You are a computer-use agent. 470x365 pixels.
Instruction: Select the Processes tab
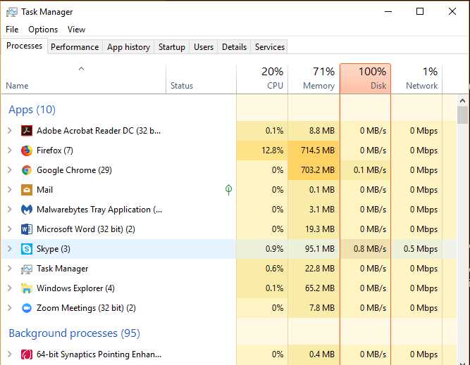pyautogui.click(x=24, y=46)
